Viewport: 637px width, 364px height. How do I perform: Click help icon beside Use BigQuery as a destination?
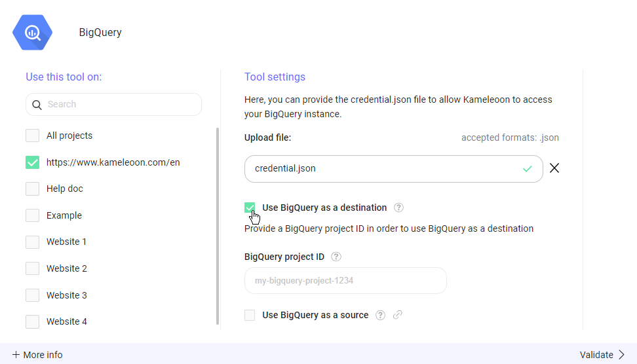pyautogui.click(x=398, y=208)
